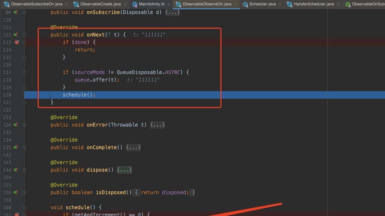This screenshot has width=385, height=216.
Task: Expand the collapsed onComplete method braces
Action: tap(133, 147)
